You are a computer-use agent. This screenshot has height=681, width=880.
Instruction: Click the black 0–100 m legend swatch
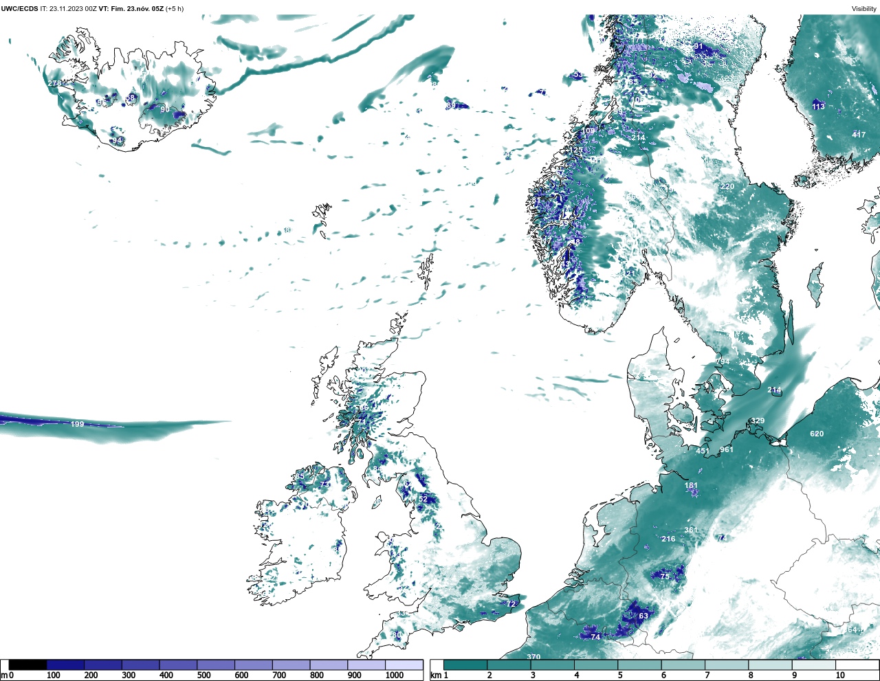point(28,665)
